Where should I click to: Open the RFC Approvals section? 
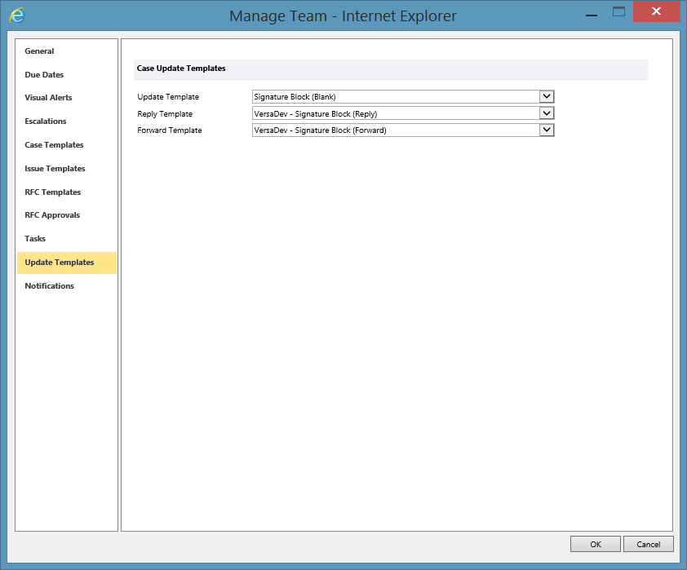pyautogui.click(x=52, y=215)
